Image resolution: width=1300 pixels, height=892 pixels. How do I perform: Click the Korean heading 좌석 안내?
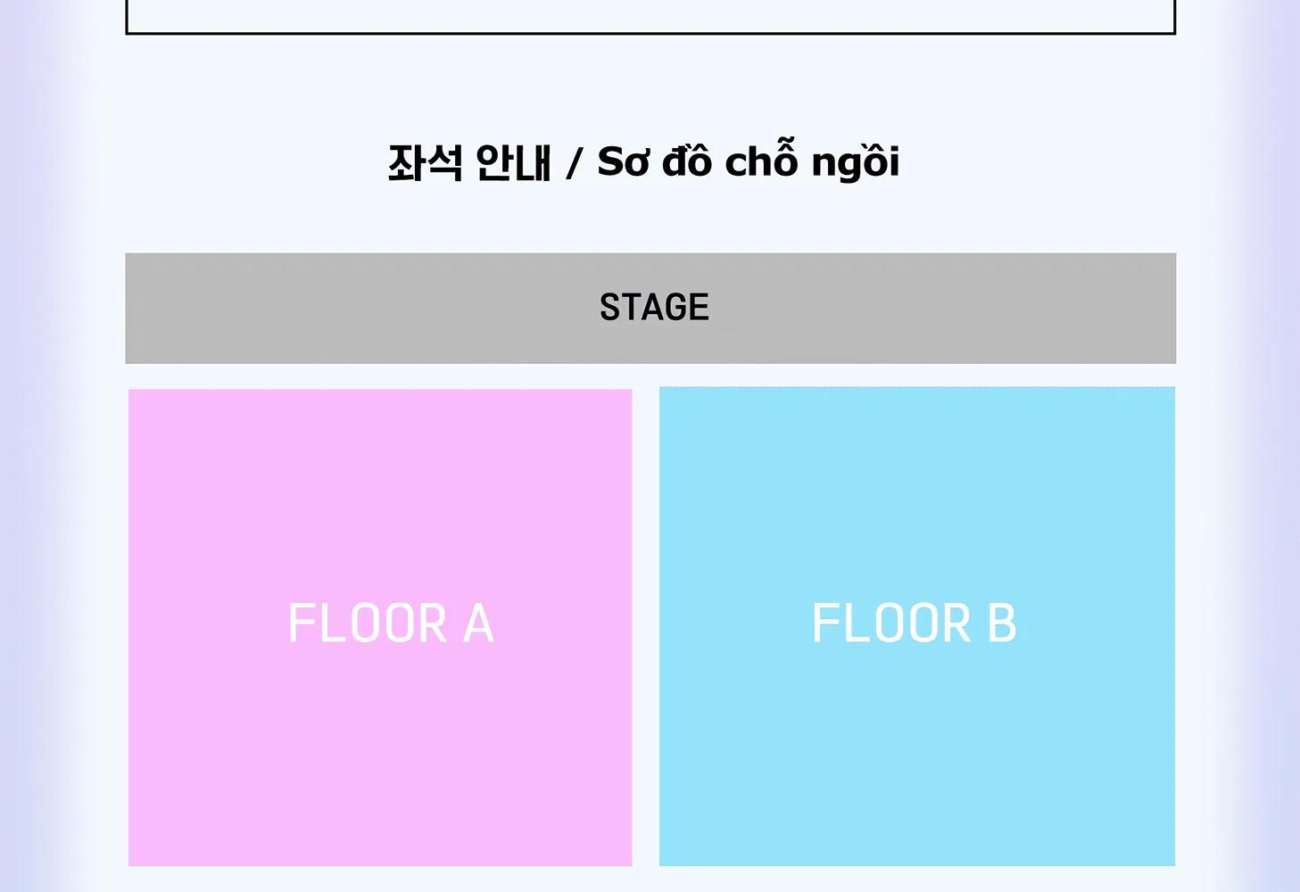(x=469, y=163)
